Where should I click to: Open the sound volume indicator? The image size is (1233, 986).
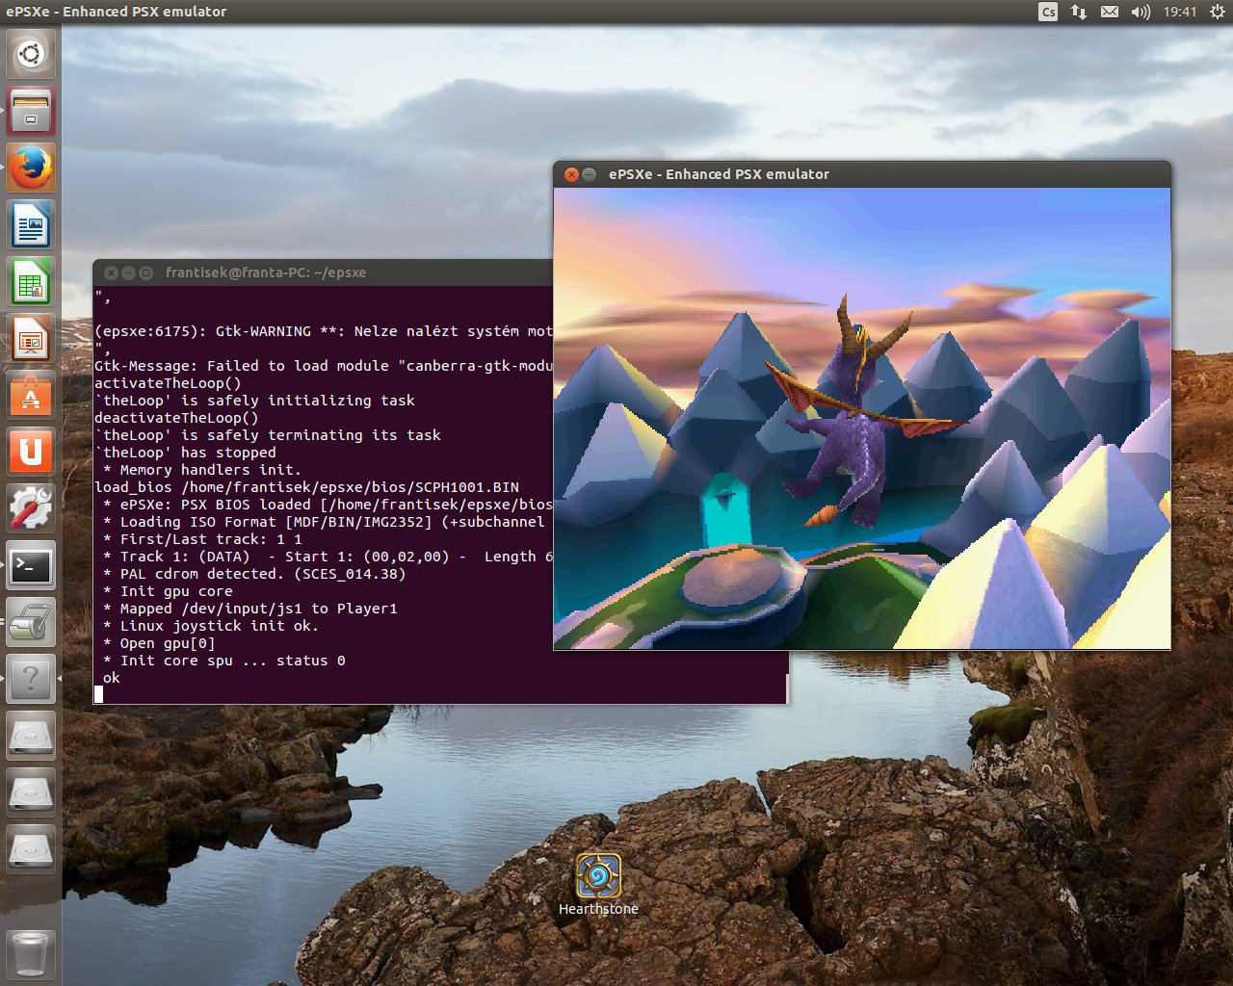(1141, 12)
